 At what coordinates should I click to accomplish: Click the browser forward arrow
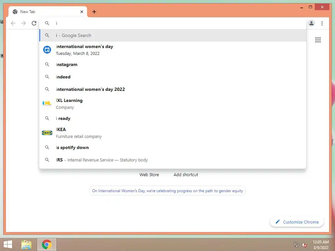click(24, 23)
